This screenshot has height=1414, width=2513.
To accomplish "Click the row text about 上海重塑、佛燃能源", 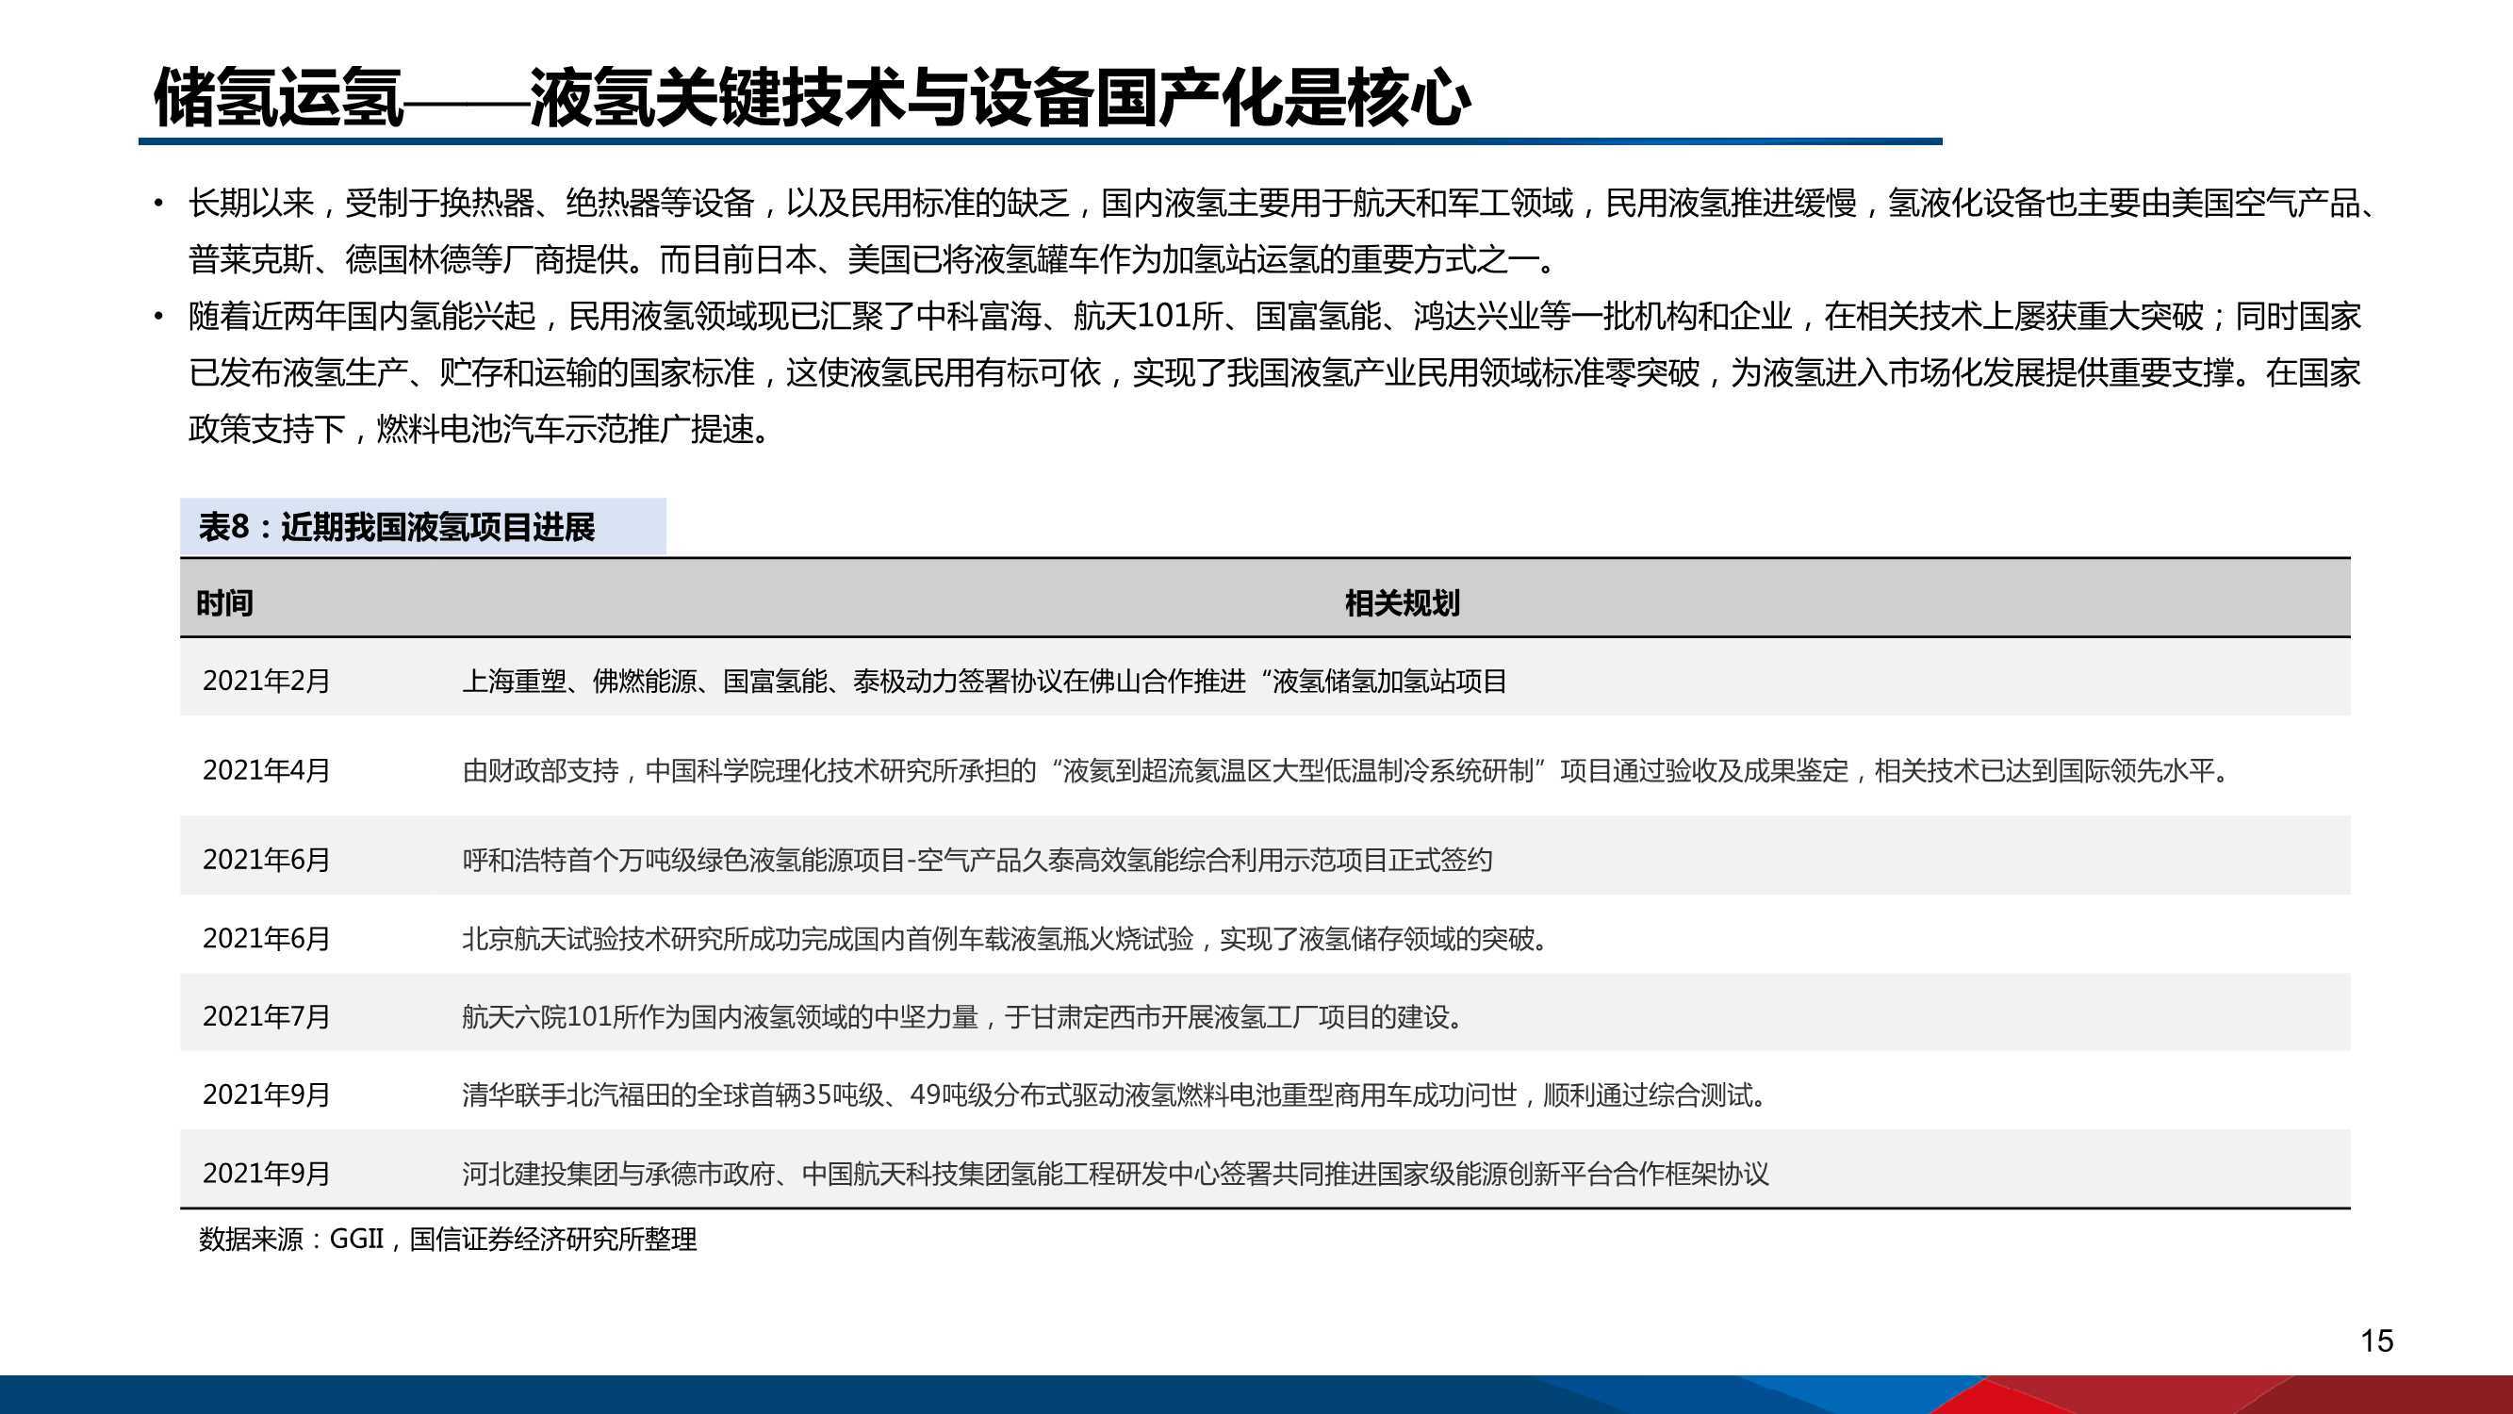I will (x=984, y=681).
